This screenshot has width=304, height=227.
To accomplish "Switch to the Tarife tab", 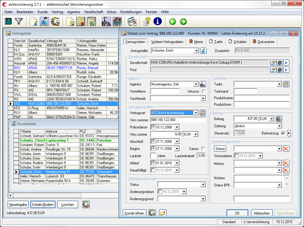I will tap(216, 42).
